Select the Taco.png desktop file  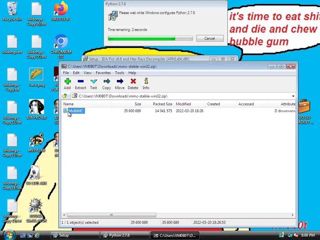36,77
